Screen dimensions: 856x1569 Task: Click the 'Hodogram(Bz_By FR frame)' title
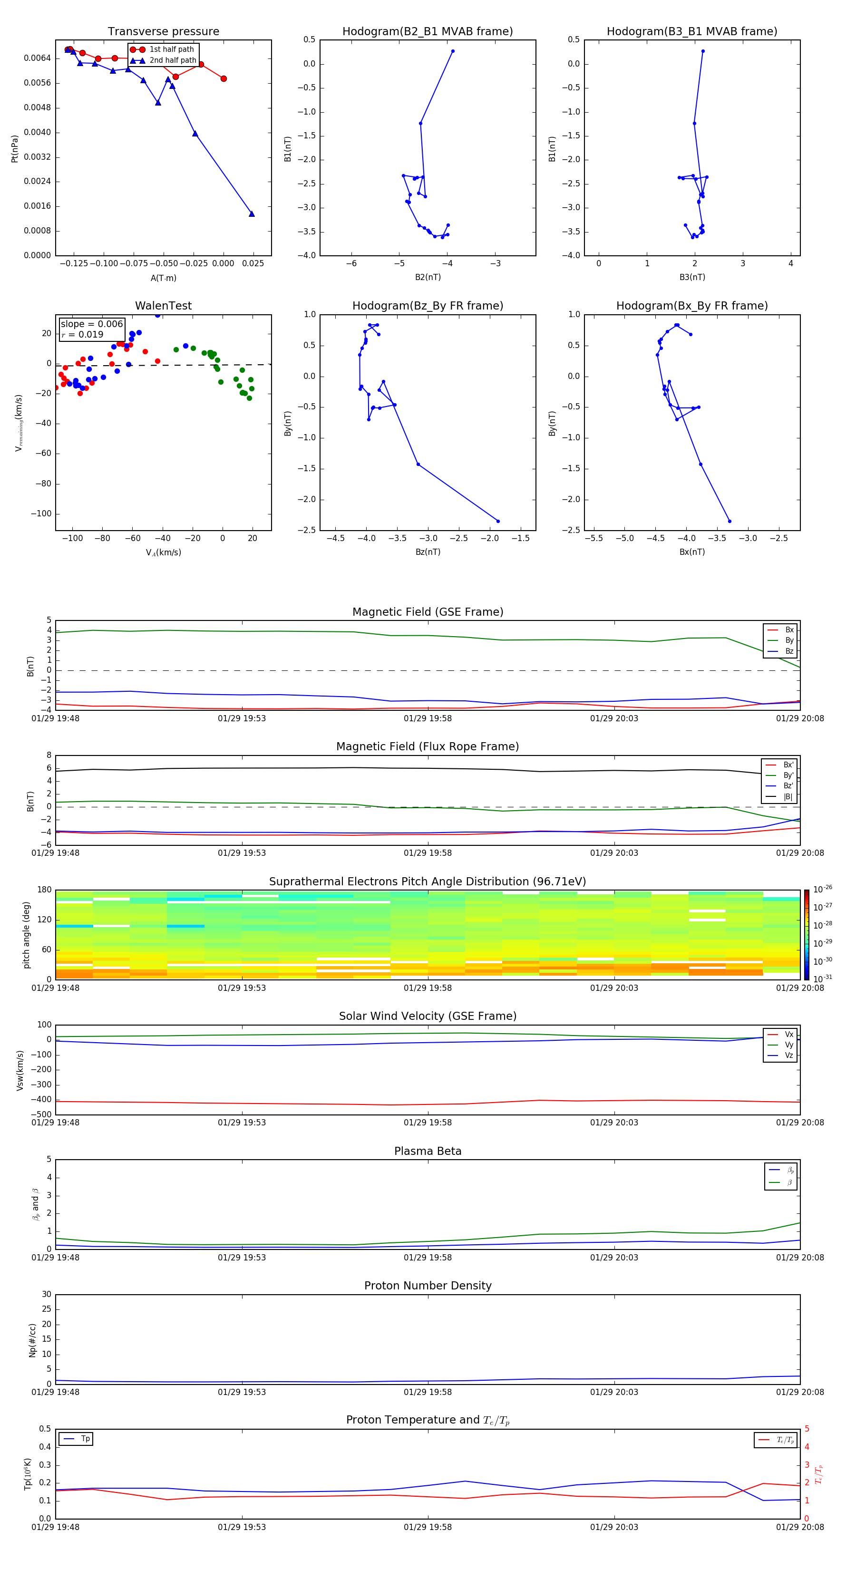point(428,306)
